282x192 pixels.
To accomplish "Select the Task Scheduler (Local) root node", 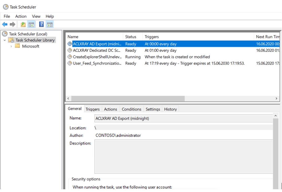I will [28, 34].
